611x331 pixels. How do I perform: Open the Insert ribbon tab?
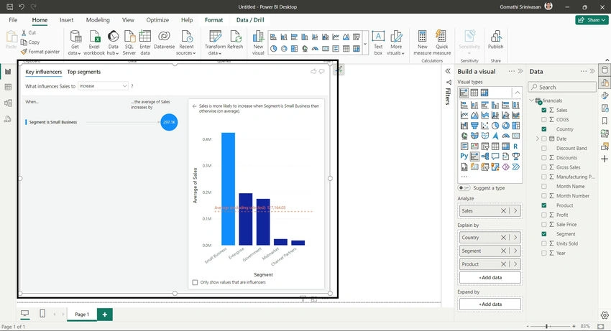(67, 20)
